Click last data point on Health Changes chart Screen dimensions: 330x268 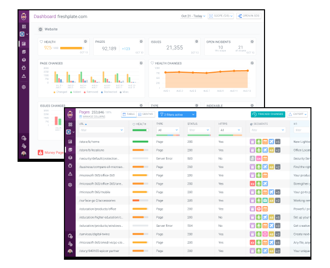(248, 71)
